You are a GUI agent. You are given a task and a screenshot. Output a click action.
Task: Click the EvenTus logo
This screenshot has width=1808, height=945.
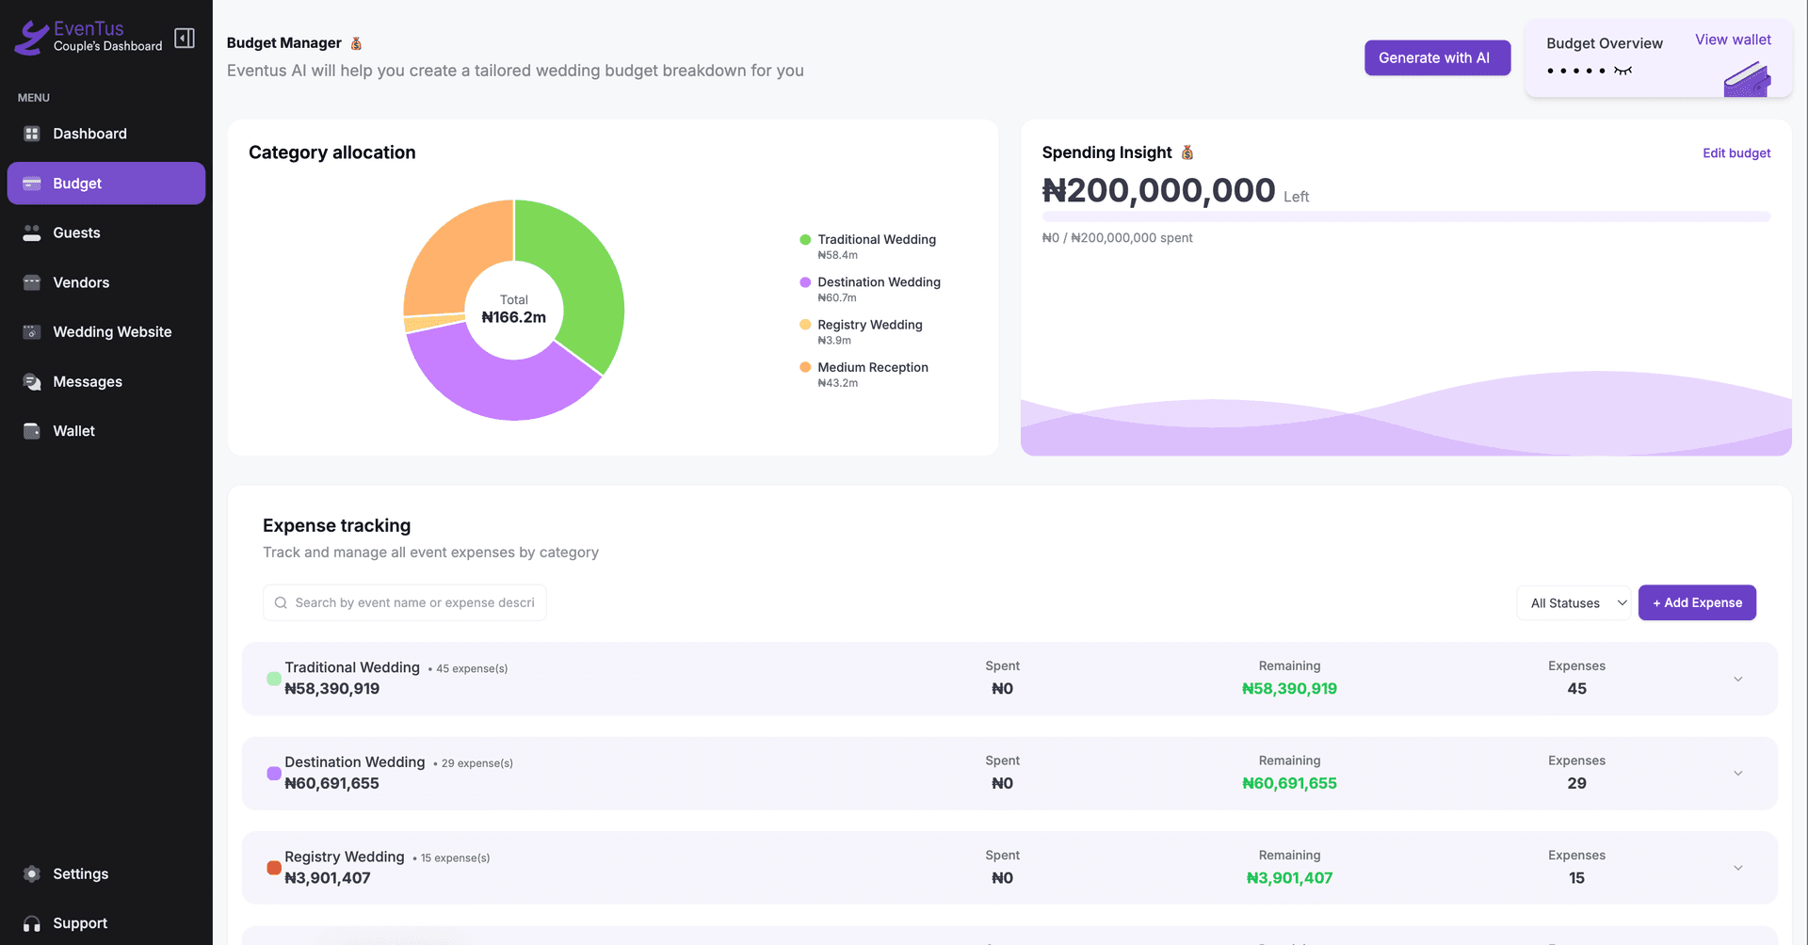pyautogui.click(x=30, y=37)
